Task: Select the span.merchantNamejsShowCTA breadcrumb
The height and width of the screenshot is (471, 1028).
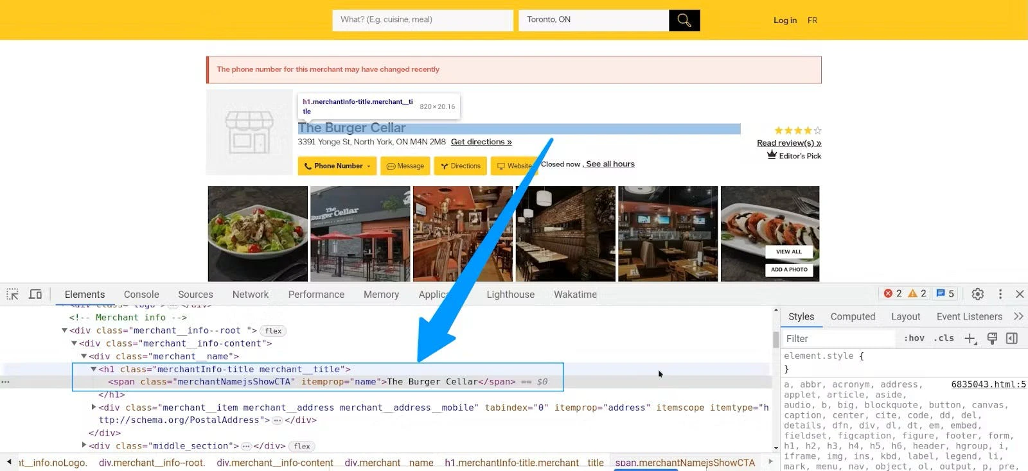Action: [685, 463]
